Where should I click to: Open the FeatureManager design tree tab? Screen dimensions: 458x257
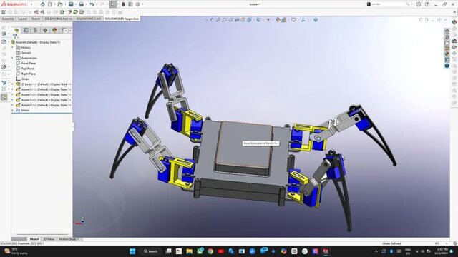[x=16, y=30]
